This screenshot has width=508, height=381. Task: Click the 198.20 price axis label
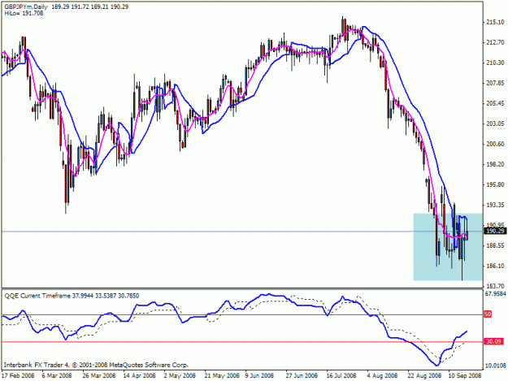(495, 164)
